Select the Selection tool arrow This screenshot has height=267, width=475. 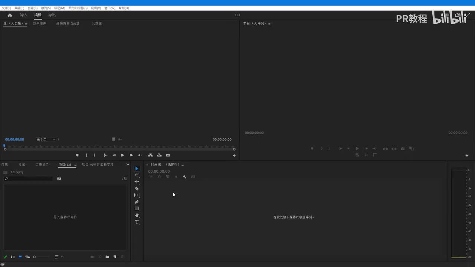(x=137, y=169)
